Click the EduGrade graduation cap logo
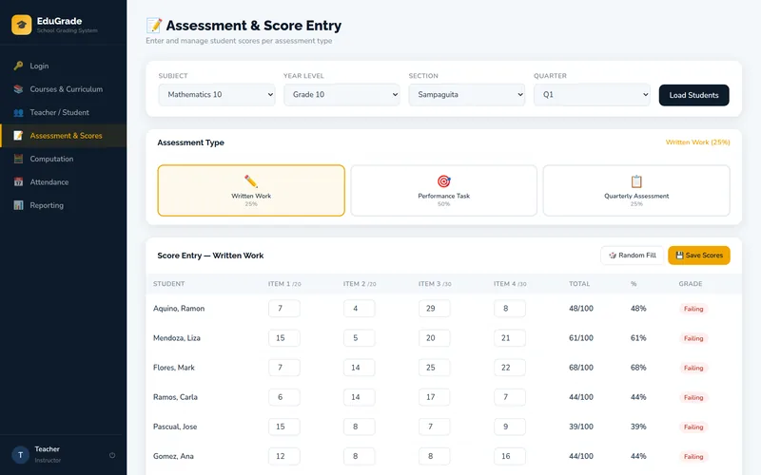Image resolution: width=761 pixels, height=475 pixels. tap(21, 25)
